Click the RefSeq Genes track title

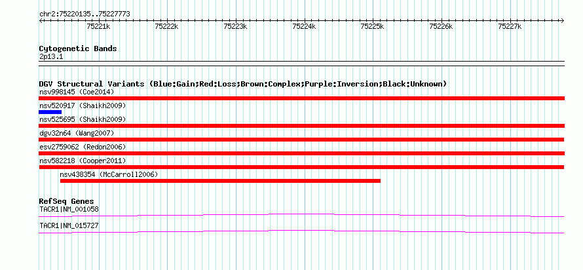[67, 202]
